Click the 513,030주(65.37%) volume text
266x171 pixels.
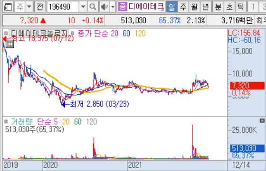pos(35,130)
